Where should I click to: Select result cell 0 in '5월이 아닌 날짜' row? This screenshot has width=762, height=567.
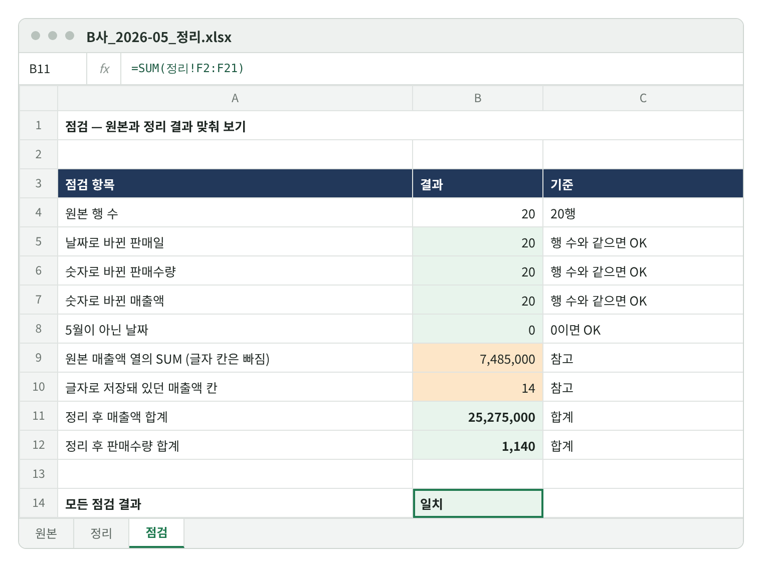(478, 329)
